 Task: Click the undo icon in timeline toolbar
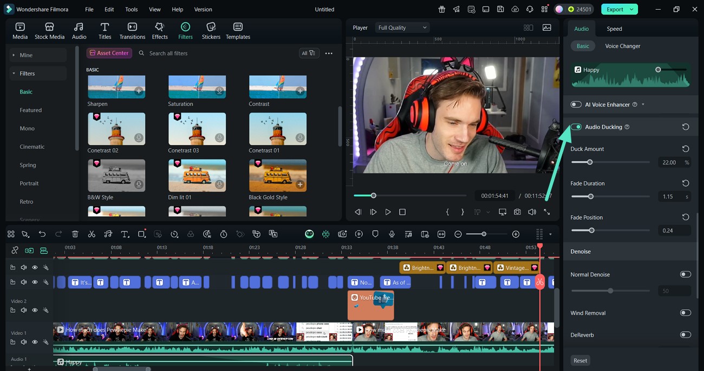pos(42,234)
